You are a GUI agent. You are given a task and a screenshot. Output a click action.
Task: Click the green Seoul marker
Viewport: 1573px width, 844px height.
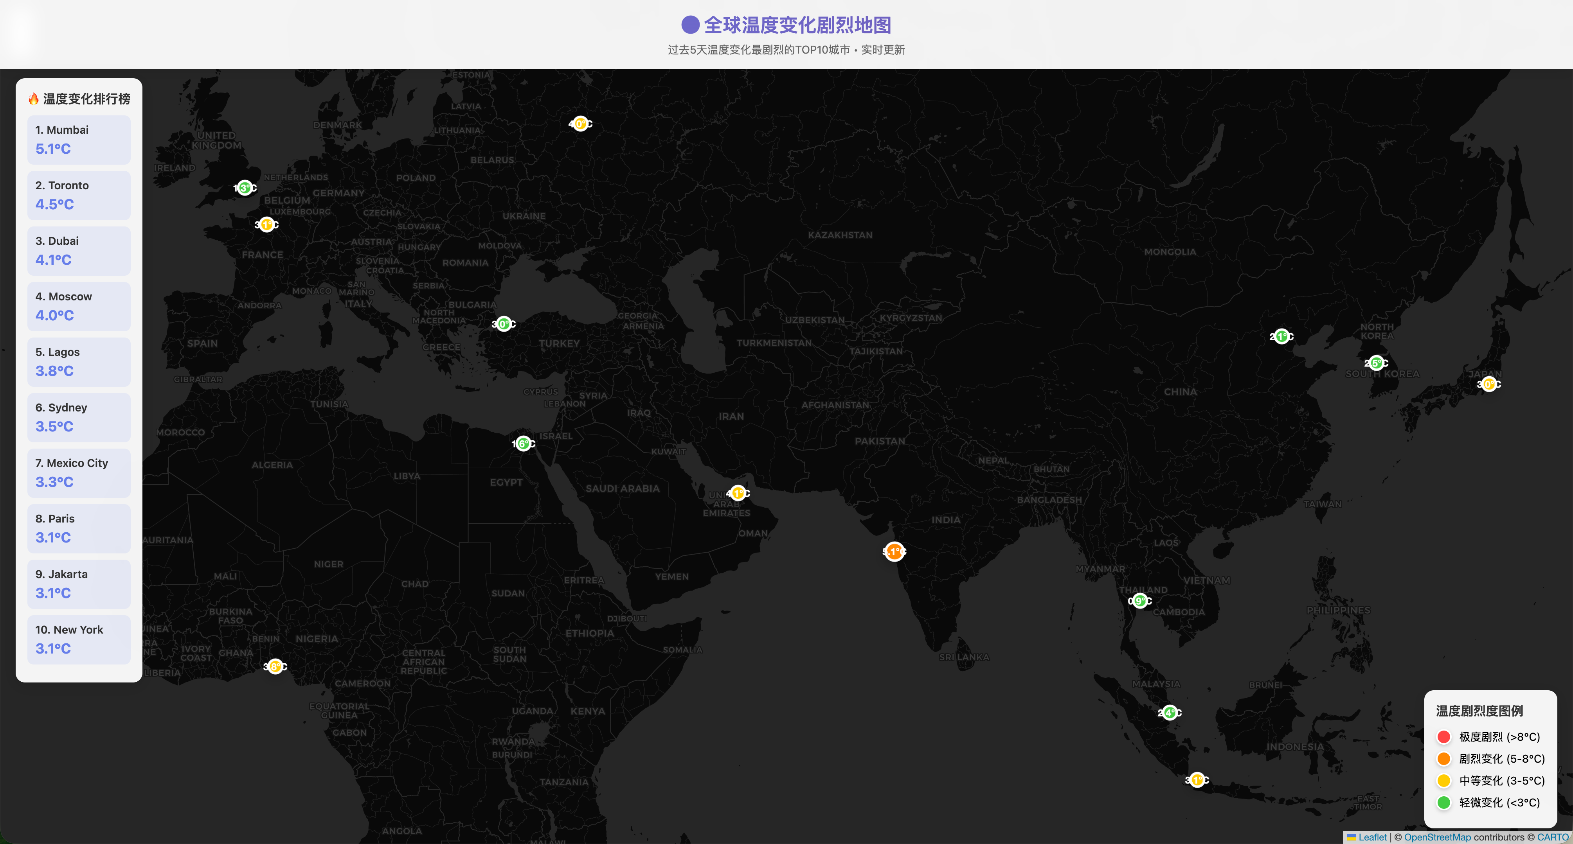coord(1377,363)
